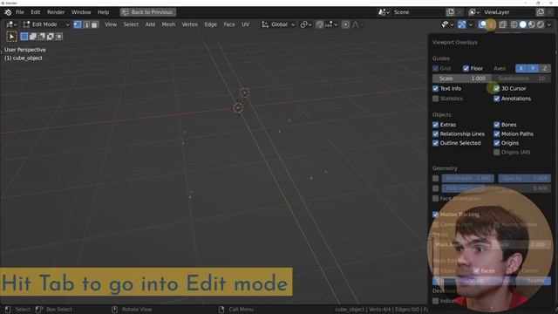Image resolution: width=558 pixels, height=314 pixels.
Task: Open the shading options dropdown arrow
Action: coord(549,24)
